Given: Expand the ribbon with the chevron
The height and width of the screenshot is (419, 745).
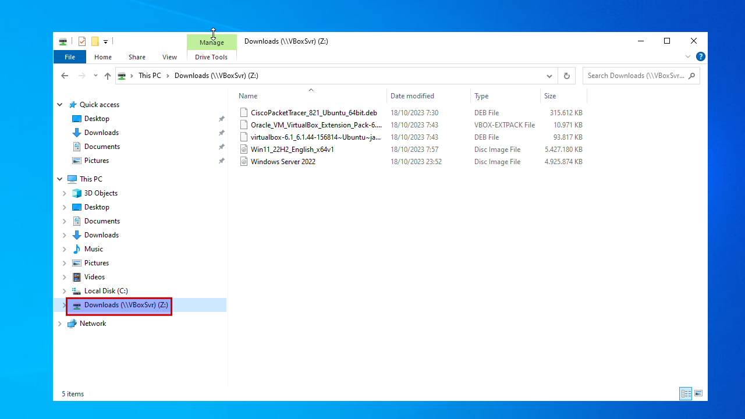Looking at the screenshot, I should click(688, 57).
